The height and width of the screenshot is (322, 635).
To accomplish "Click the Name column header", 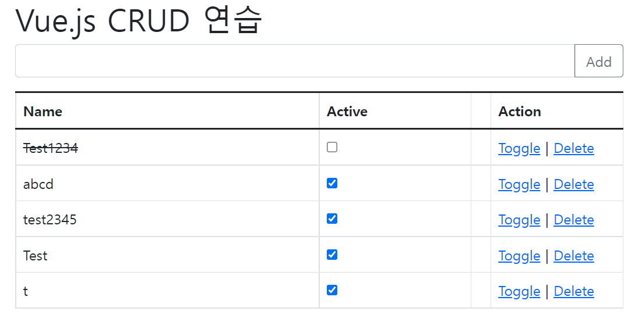I will tap(43, 112).
